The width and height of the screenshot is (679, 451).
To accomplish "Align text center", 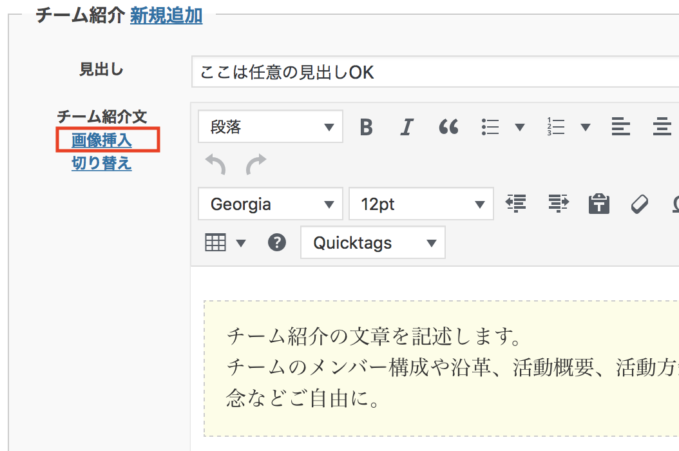I will [x=662, y=127].
